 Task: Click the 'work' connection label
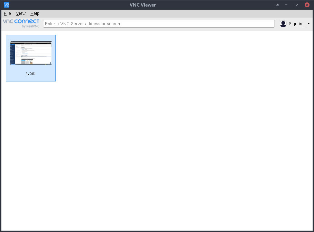click(x=31, y=74)
